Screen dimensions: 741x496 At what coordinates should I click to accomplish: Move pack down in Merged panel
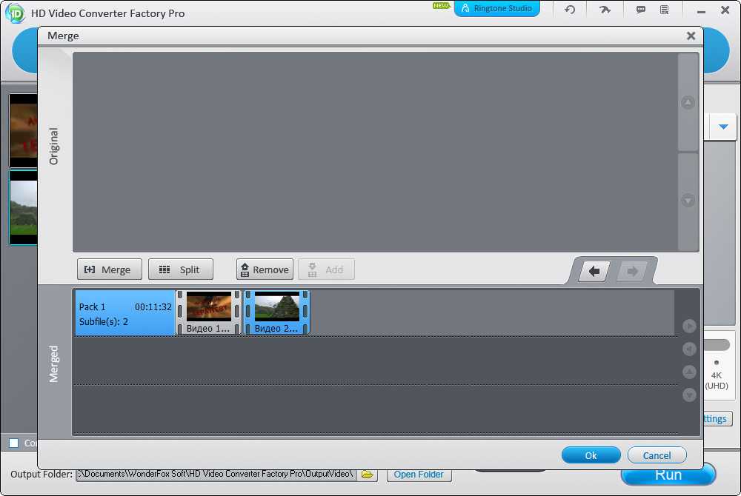coord(689,395)
